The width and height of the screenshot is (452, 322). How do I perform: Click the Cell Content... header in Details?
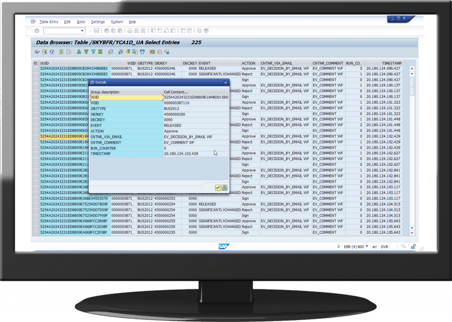click(176, 92)
